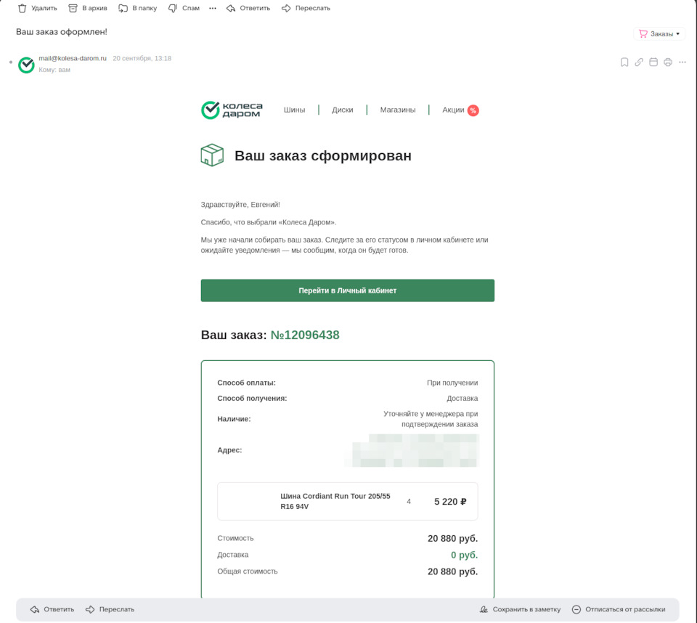Print the email with the printer icon

pyautogui.click(x=668, y=62)
